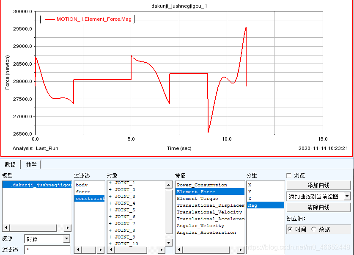The height and width of the screenshot is (255, 354).
Task: Click the model list scroll-right arrow
Action: [68, 227]
